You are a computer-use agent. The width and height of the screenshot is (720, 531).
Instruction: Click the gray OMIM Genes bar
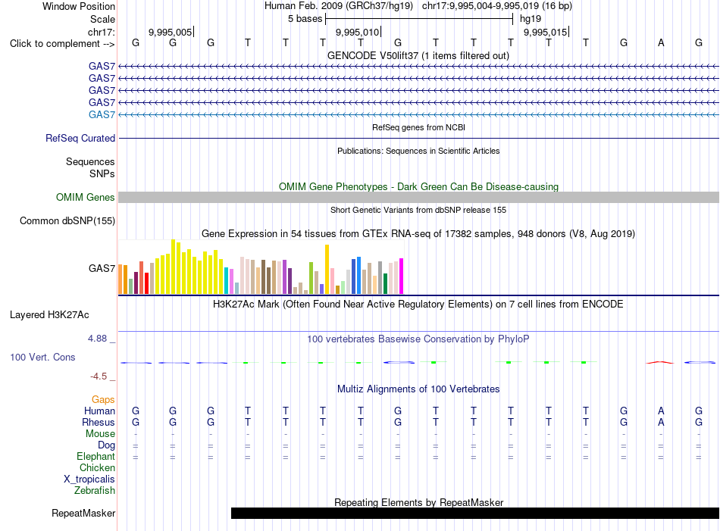click(x=418, y=198)
